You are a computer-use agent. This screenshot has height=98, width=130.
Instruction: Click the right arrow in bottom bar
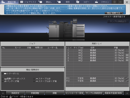pyautogui.click(x=127, y=93)
